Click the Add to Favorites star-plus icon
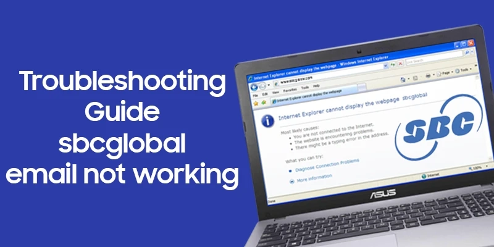 [x=264, y=102]
